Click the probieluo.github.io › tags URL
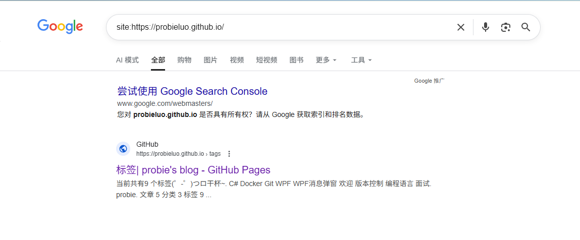Screen dimensions: 580x240 pyautogui.click(x=178, y=154)
